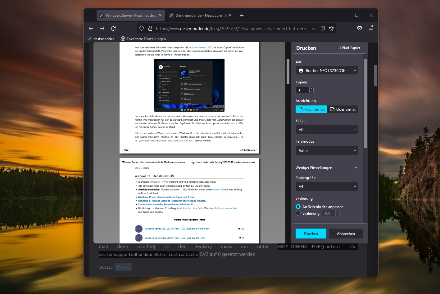440x294 pixels.
Task: Click the Skalierung percentage field
Action: 329,213
